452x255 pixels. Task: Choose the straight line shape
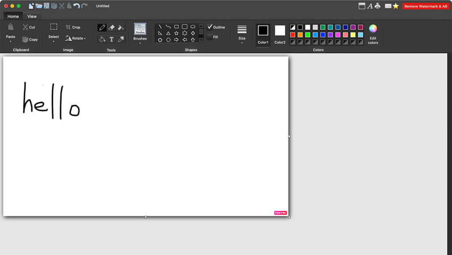[160, 27]
